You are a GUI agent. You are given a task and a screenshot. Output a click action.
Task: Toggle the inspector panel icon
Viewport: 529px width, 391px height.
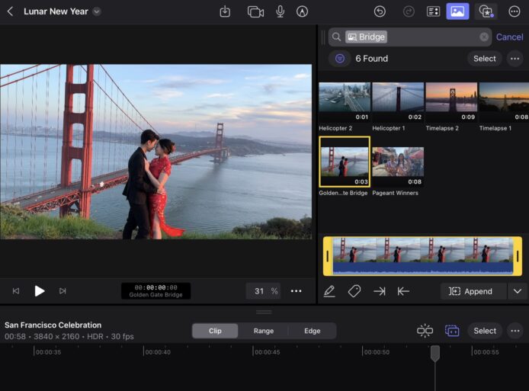tap(433, 11)
